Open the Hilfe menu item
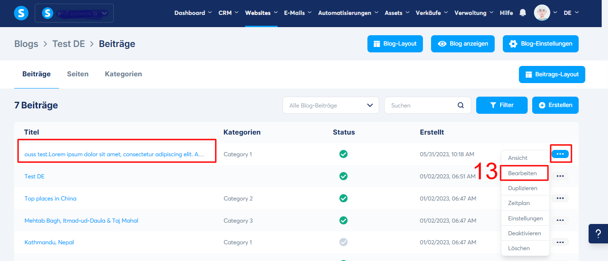Screen dimensions: 608x261 click(506, 13)
